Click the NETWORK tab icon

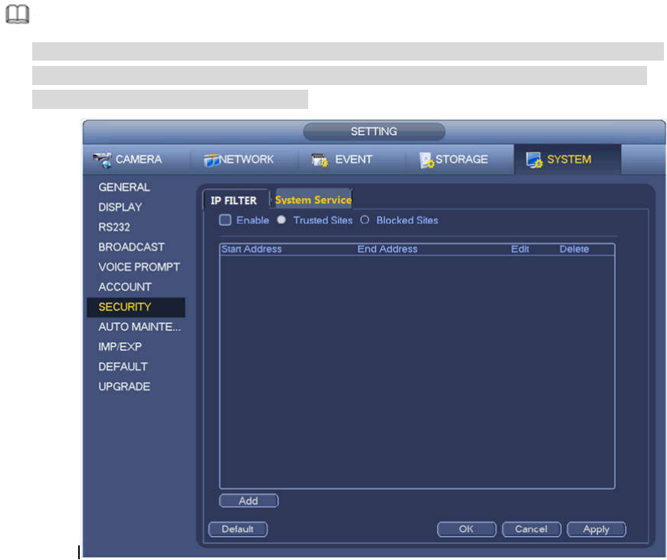[212, 160]
